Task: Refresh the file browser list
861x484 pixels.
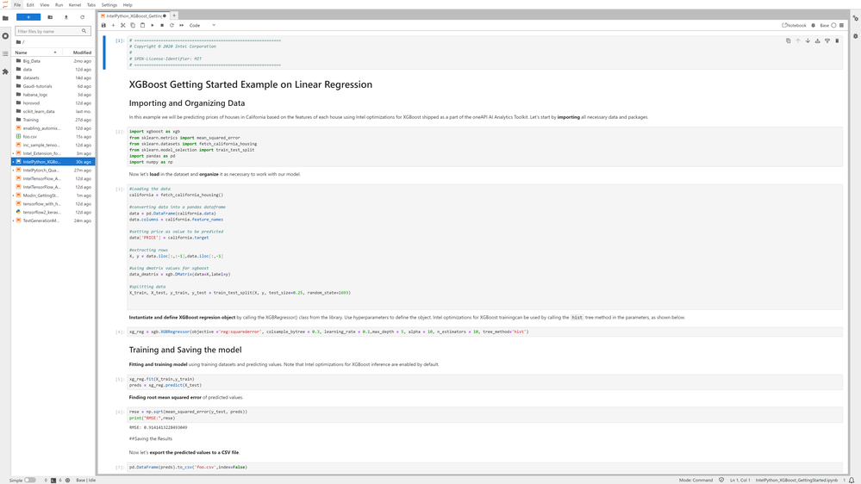Action: pyautogui.click(x=83, y=17)
